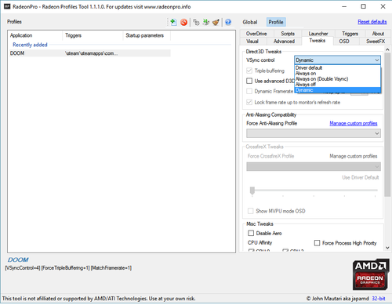The height and width of the screenshot is (305, 392).
Task: Click the blue DOOM profile title below list
Action: pos(18,260)
